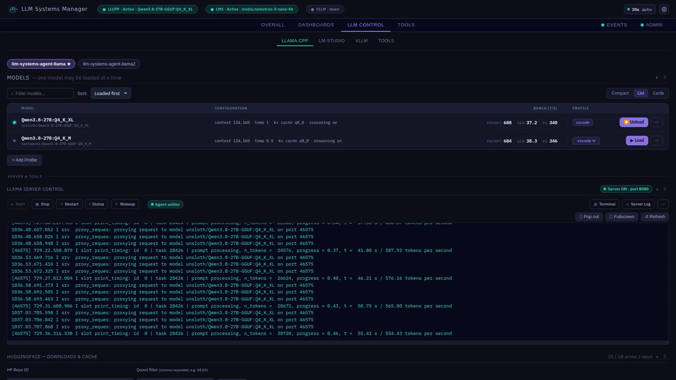Click the Agent online status pill
The width and height of the screenshot is (676, 380).
[x=165, y=204]
